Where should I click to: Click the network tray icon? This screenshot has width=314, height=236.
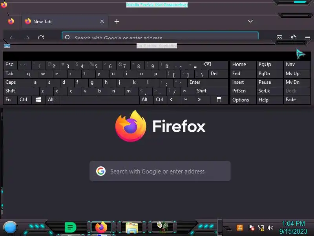[x=261, y=228]
